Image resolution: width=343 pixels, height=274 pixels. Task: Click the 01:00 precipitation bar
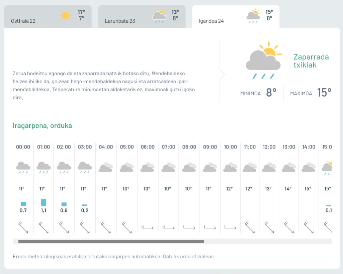pos(44,202)
